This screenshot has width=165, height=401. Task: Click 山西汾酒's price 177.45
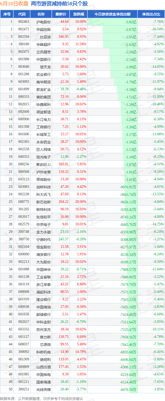coord(64,367)
